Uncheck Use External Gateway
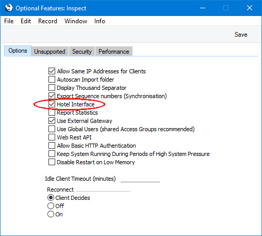This screenshot has height=236, width=262. pyautogui.click(x=52, y=121)
